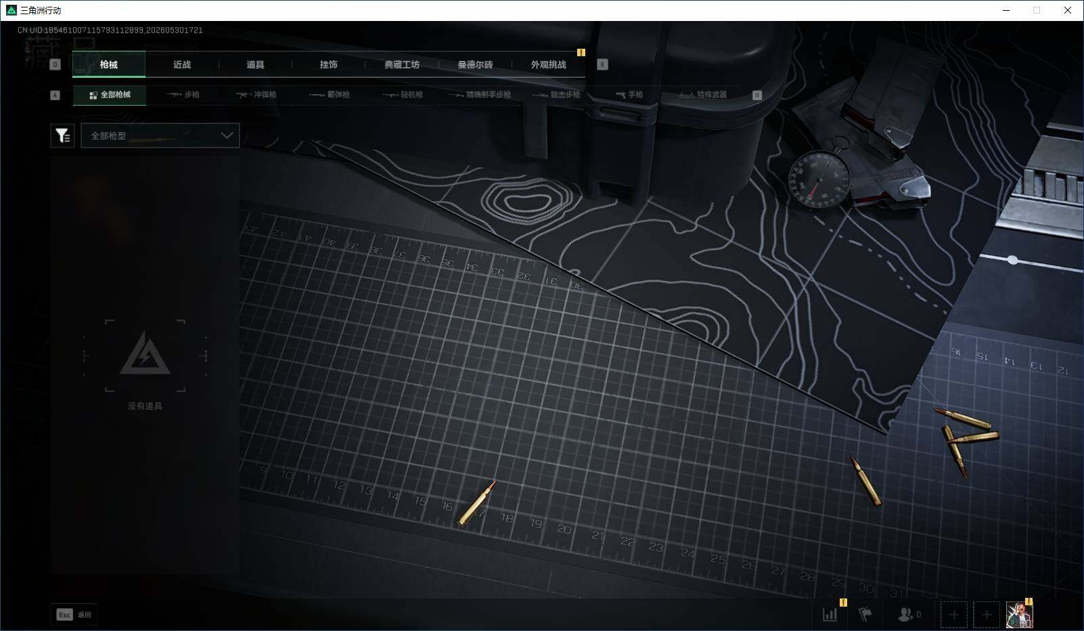Image resolution: width=1084 pixels, height=631 pixels.
Task: Show the 霰弹枪 category
Action: coord(330,95)
